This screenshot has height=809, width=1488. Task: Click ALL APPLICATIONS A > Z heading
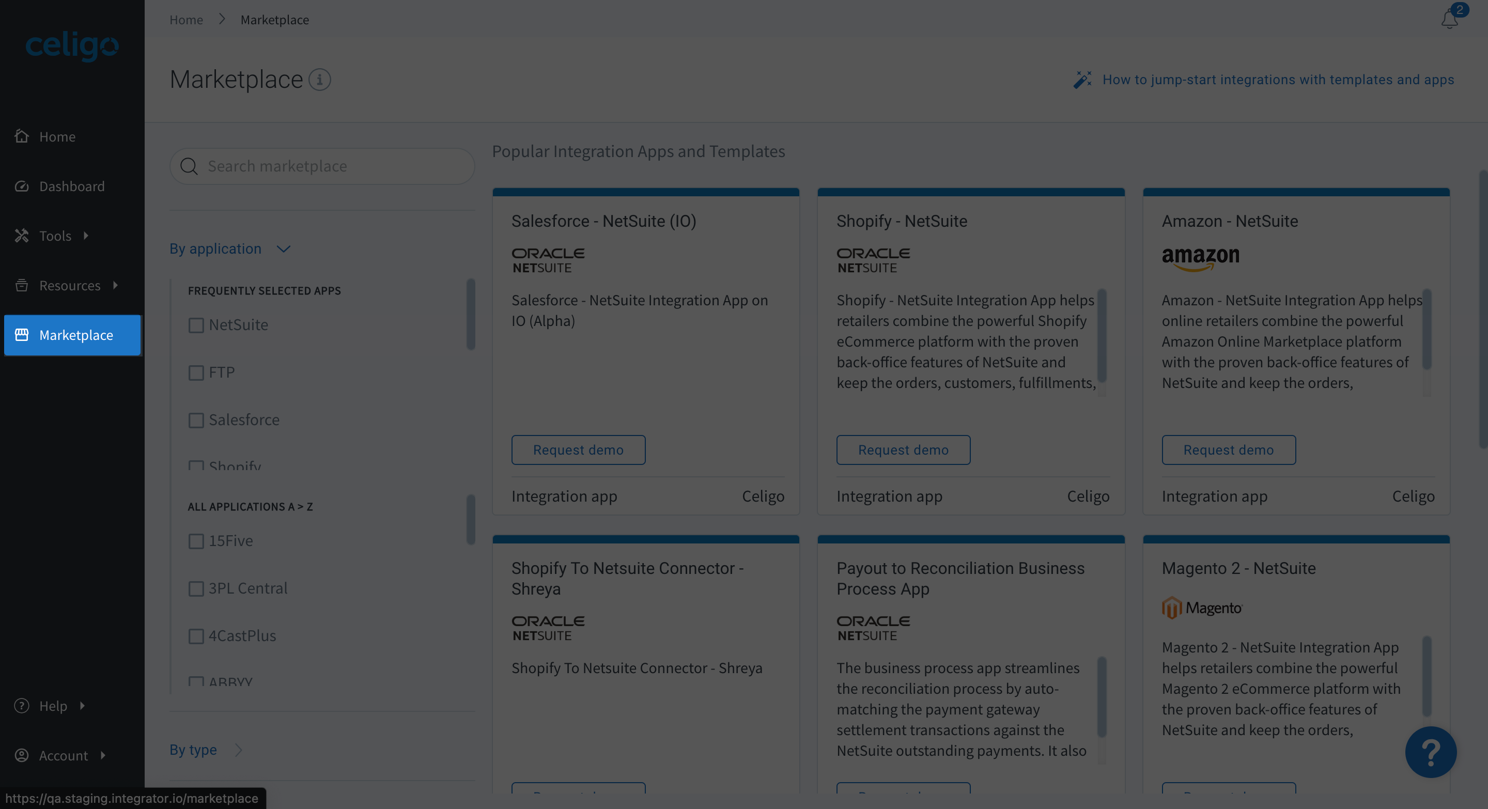tap(250, 506)
